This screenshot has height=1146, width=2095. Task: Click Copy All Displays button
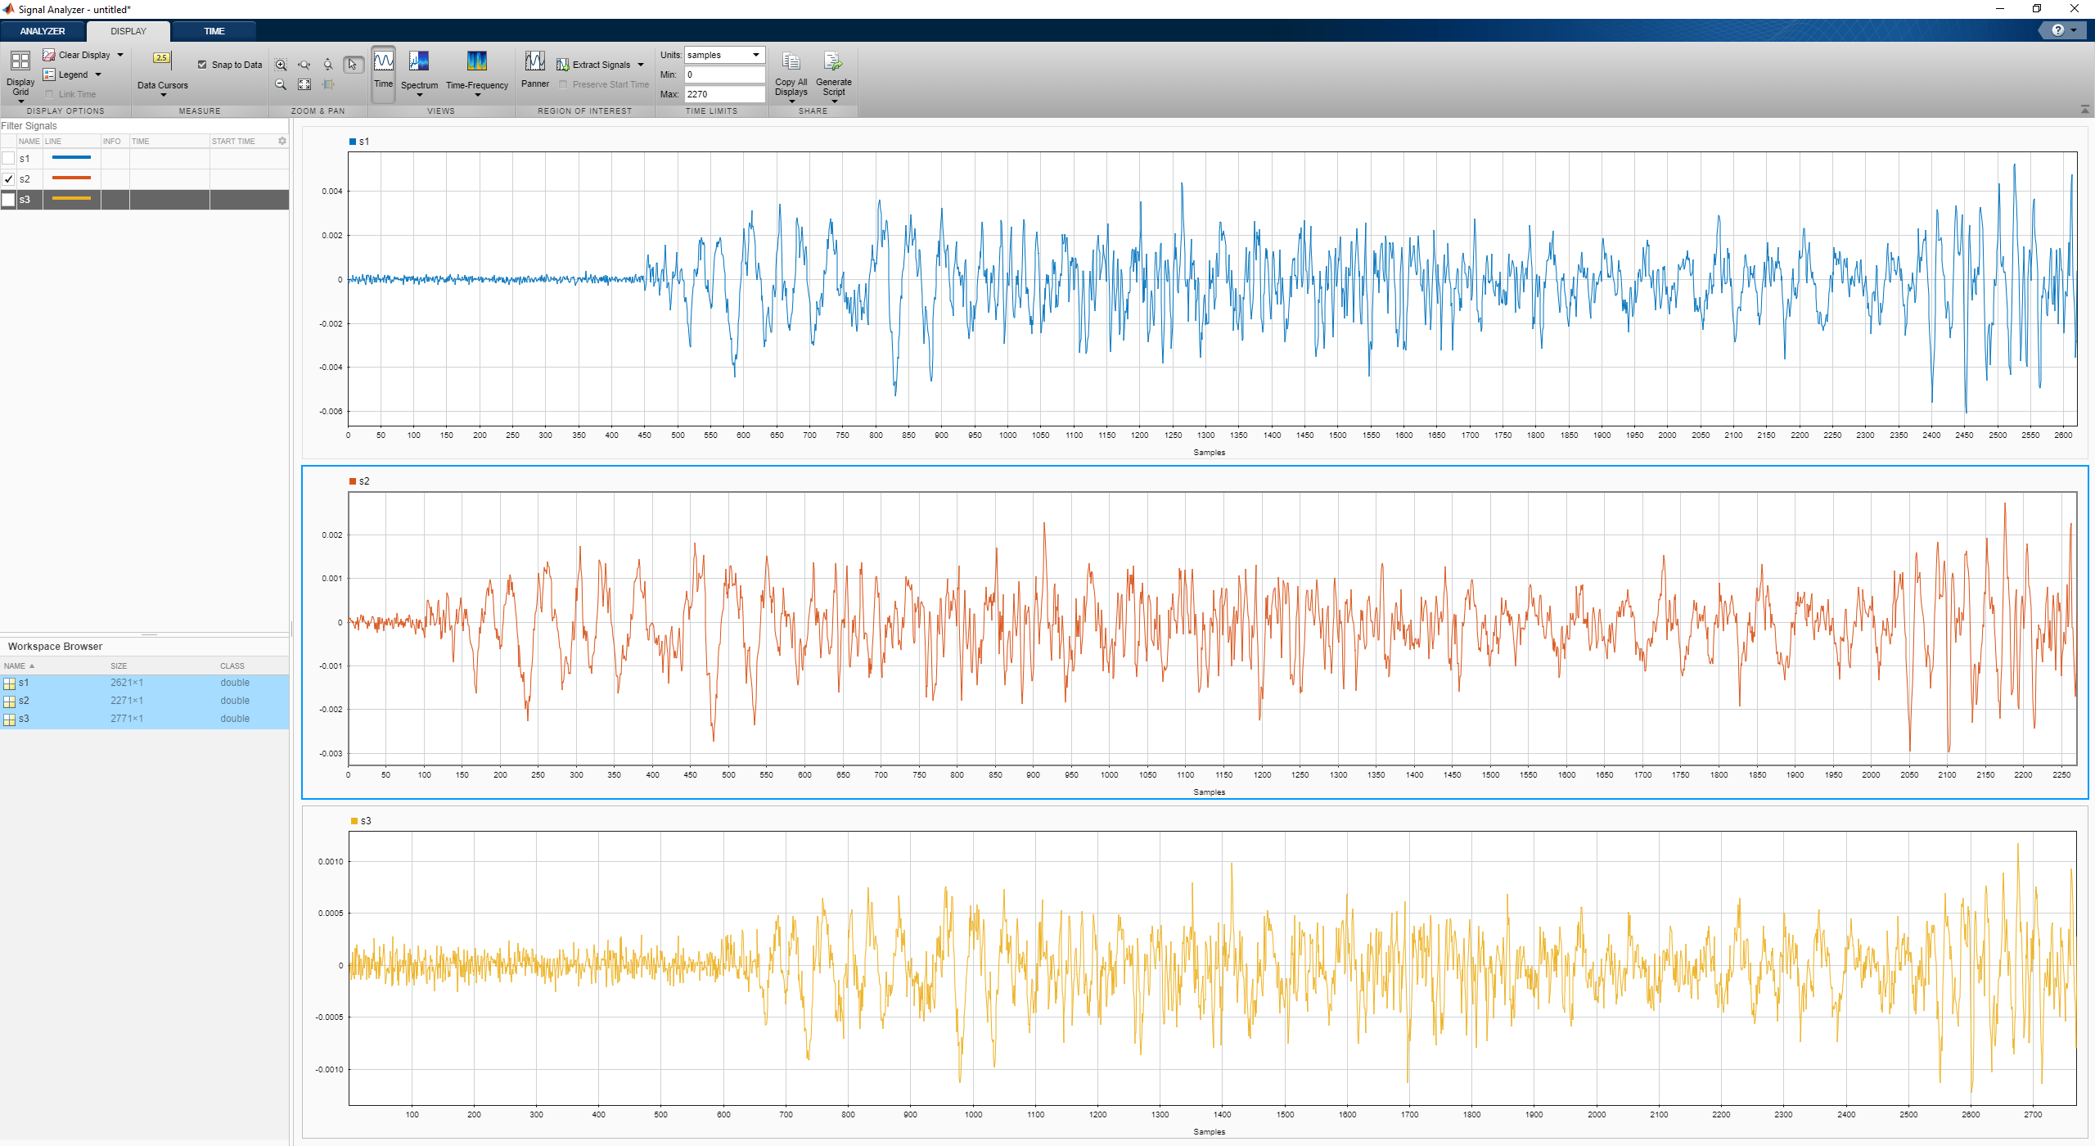pos(791,62)
